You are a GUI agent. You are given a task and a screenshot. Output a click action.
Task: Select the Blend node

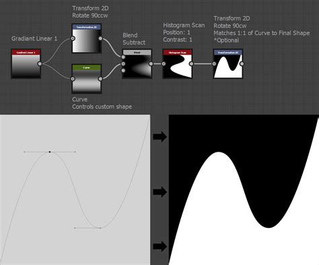coord(137,64)
